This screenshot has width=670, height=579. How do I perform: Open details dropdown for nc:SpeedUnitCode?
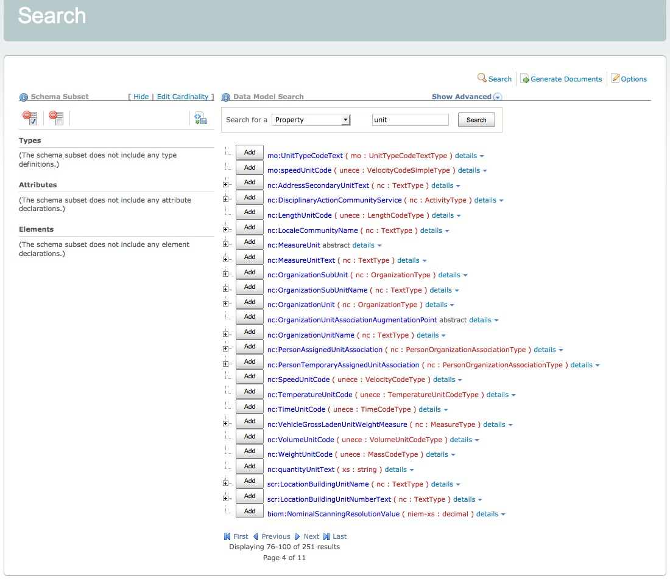tap(448, 380)
